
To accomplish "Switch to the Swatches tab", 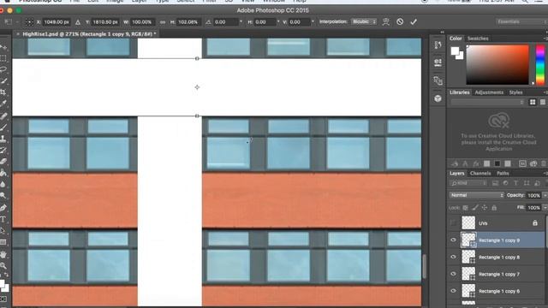I will [478, 38].
